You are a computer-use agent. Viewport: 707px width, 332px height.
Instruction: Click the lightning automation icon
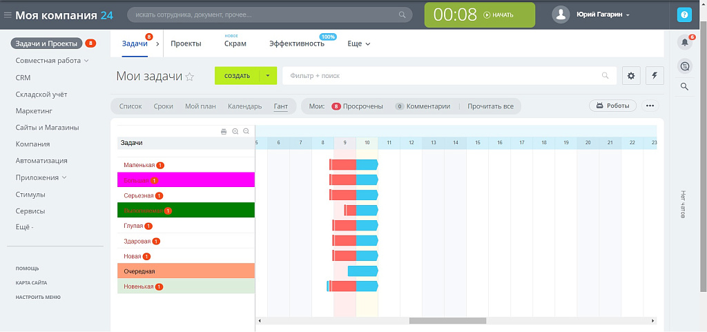pos(655,76)
